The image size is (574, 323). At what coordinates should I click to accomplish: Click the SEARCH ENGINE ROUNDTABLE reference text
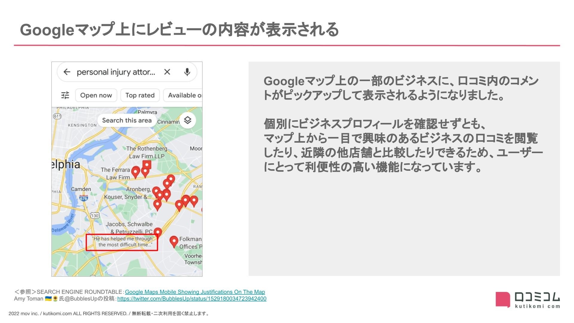[79, 292]
